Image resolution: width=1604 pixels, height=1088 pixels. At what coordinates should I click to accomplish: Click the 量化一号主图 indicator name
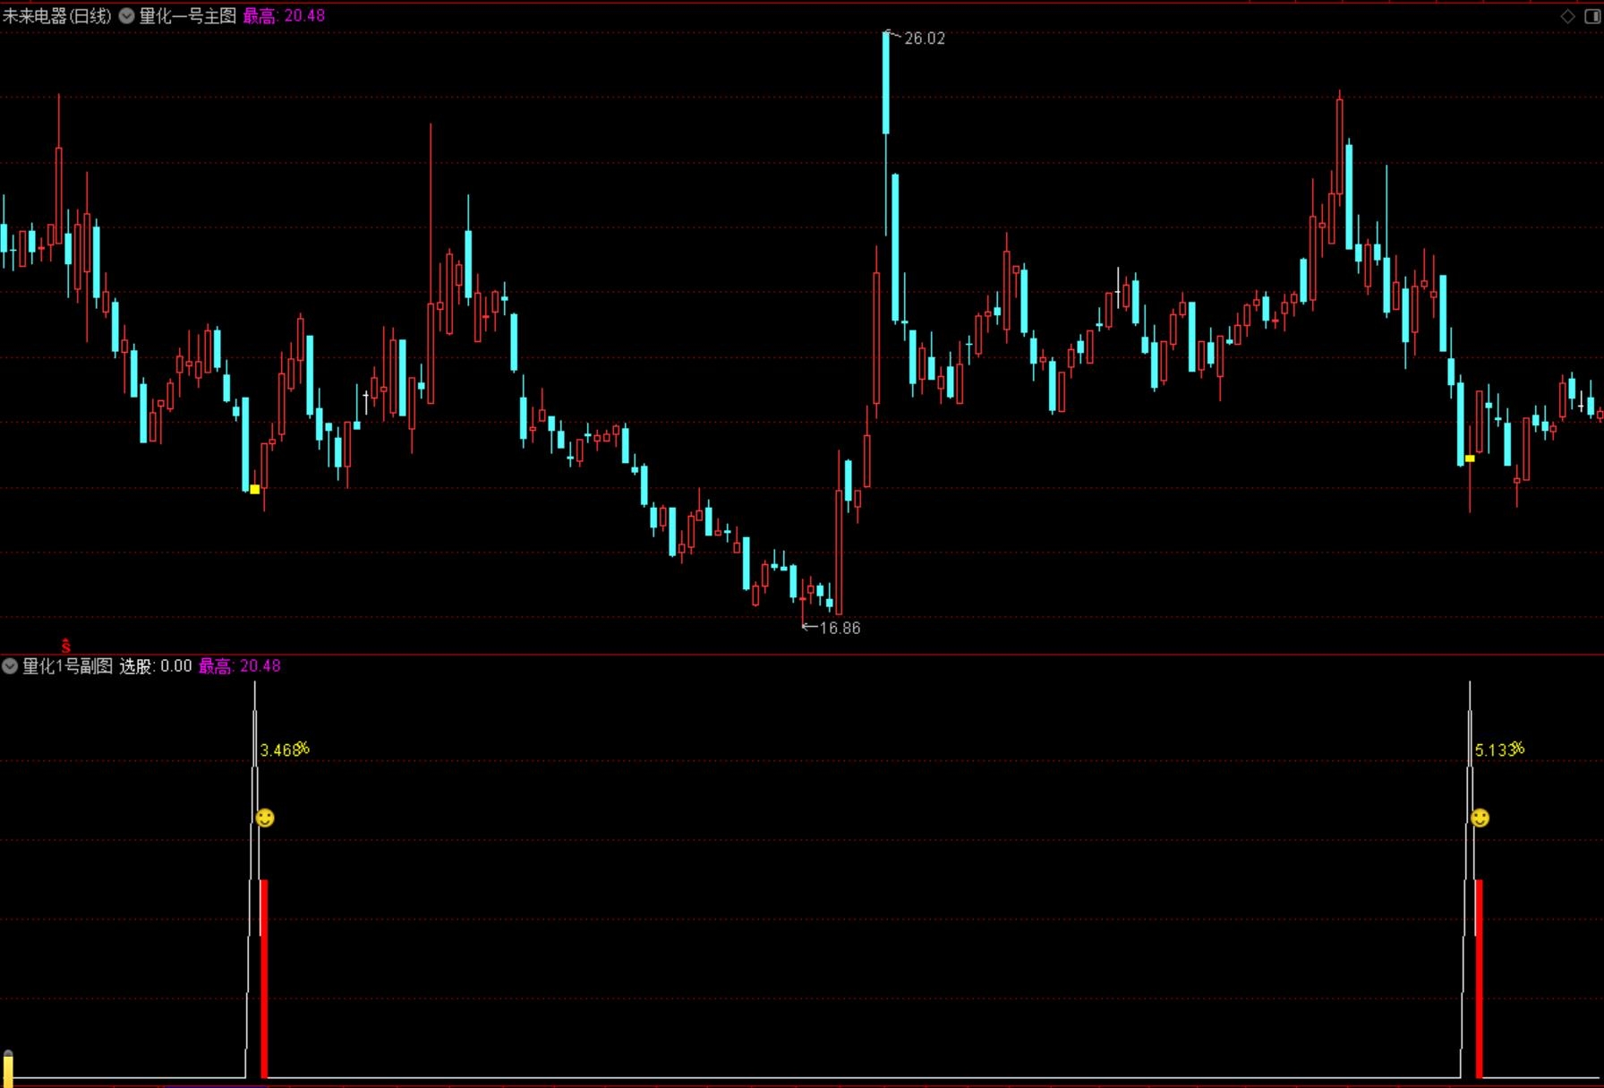(188, 15)
